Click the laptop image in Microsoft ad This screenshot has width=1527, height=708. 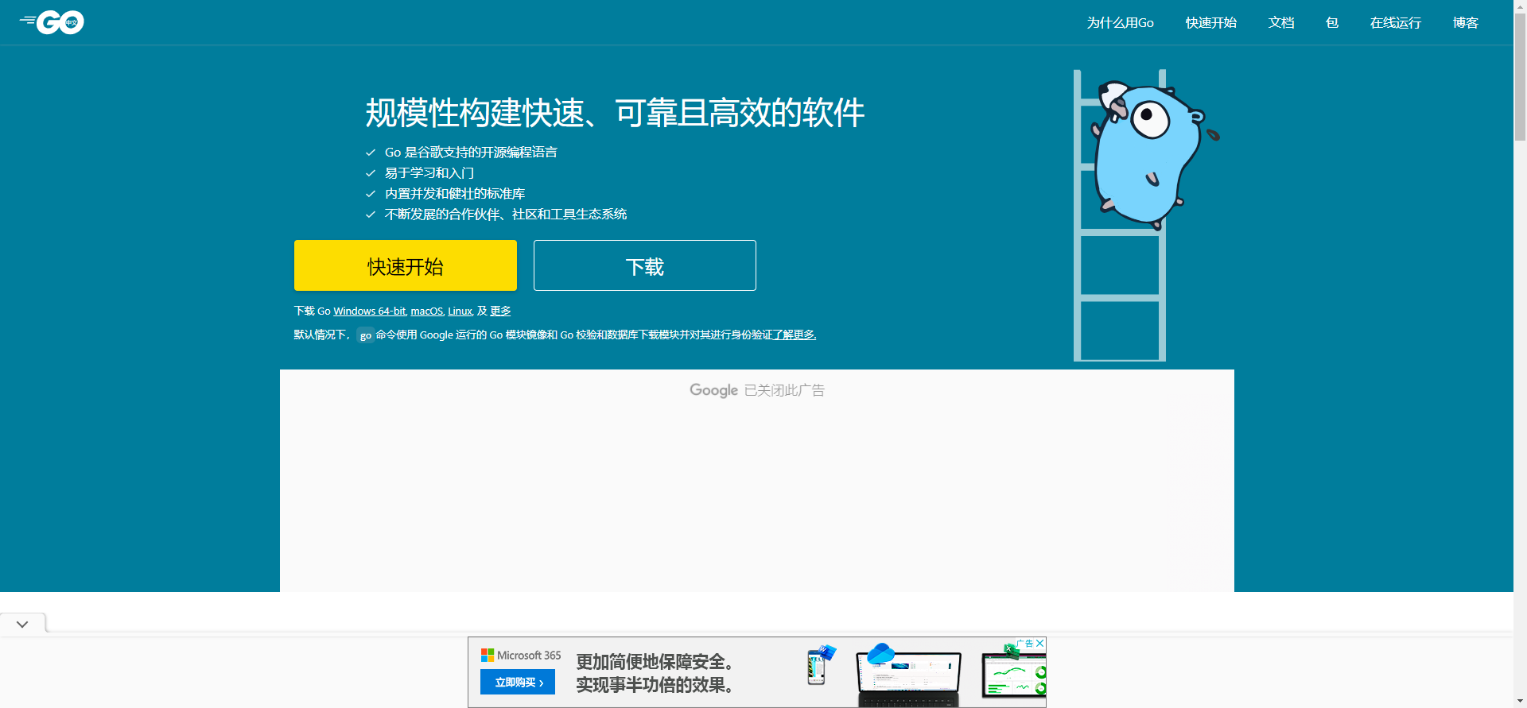pos(909,675)
